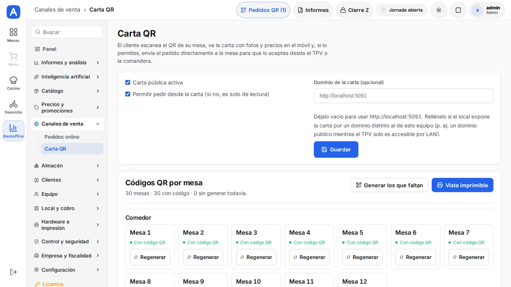Enable or disable Carta pública activa checkbox
The width and height of the screenshot is (511, 287).
pos(128,83)
